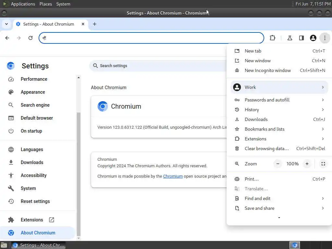Open Chrome Labs flask icon
The height and width of the screenshot is (249, 332).
coord(290,38)
